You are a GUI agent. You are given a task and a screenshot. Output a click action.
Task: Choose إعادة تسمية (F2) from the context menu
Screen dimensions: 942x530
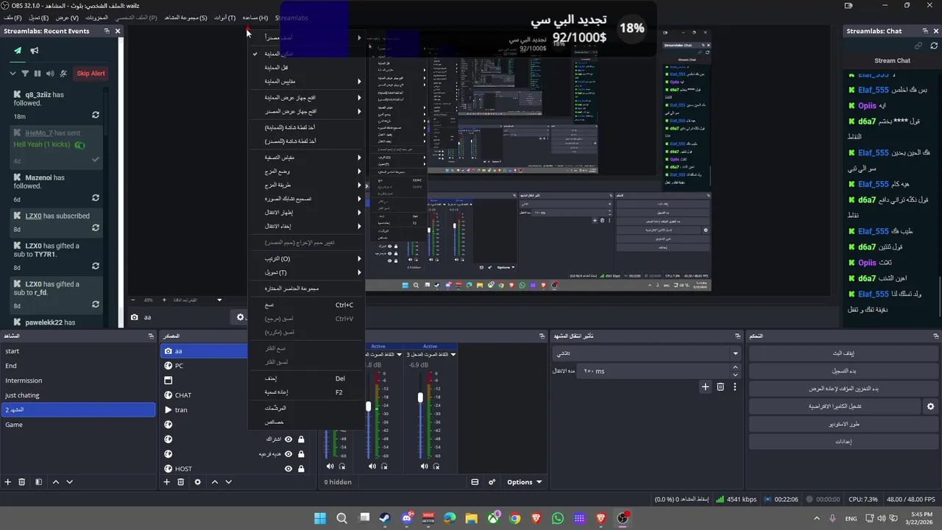pos(306,392)
